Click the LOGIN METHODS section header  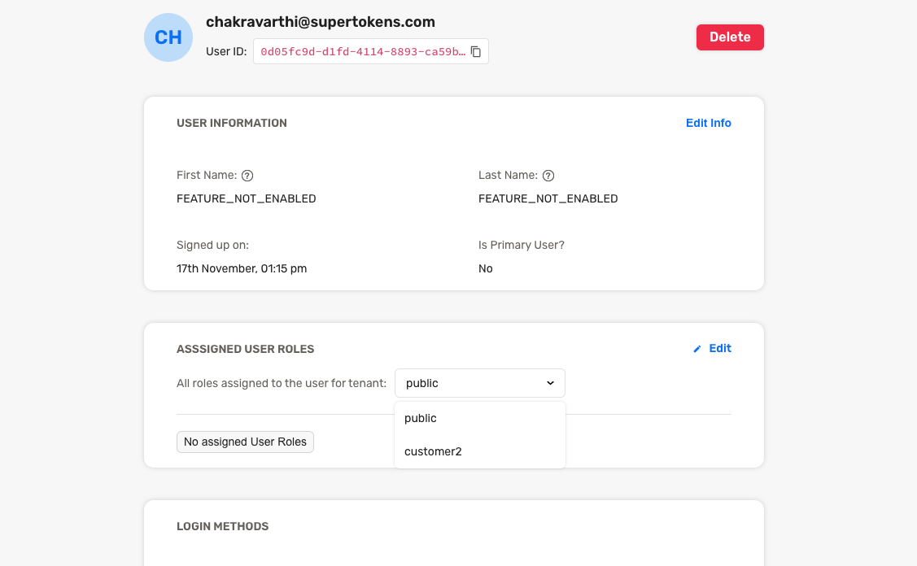(x=223, y=526)
